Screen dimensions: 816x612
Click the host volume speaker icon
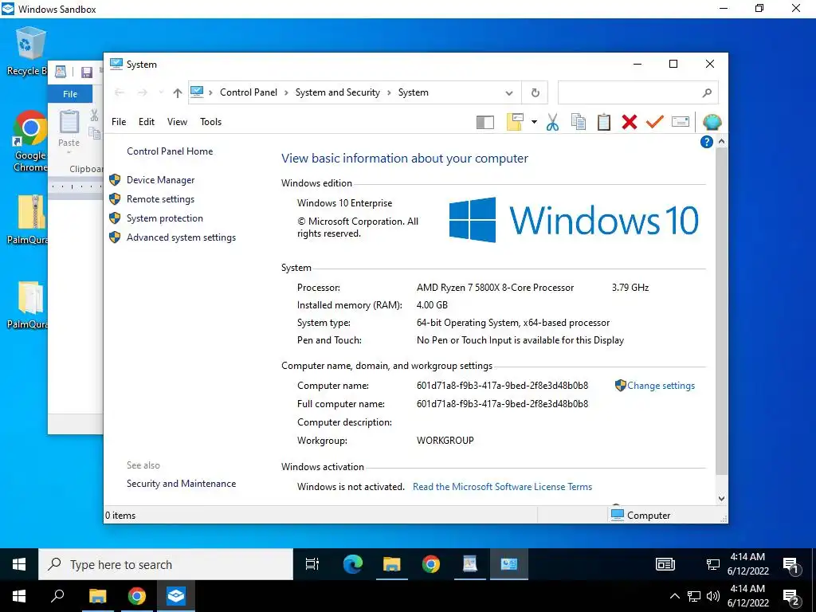(x=713, y=596)
